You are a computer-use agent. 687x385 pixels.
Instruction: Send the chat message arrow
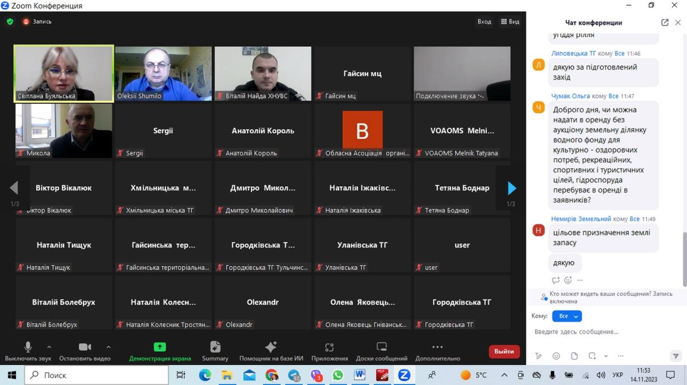point(676,356)
